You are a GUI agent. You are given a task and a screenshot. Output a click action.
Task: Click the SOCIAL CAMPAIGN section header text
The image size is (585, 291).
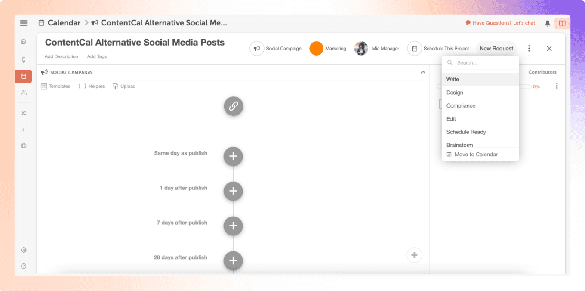pyautogui.click(x=71, y=72)
